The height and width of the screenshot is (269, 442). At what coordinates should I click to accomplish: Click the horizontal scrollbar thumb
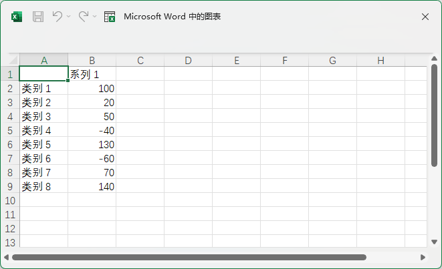(x=189, y=257)
